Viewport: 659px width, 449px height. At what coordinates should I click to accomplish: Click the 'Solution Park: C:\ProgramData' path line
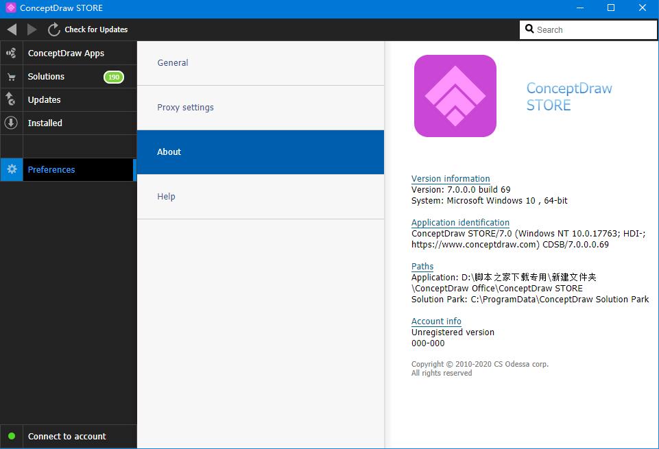coord(530,299)
